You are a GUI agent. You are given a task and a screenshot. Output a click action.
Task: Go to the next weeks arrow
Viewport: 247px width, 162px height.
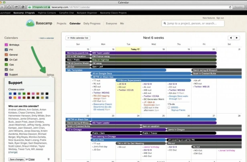point(237,38)
